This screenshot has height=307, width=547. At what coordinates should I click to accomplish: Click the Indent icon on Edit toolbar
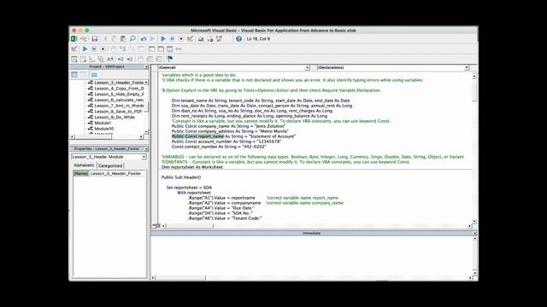pos(121,59)
